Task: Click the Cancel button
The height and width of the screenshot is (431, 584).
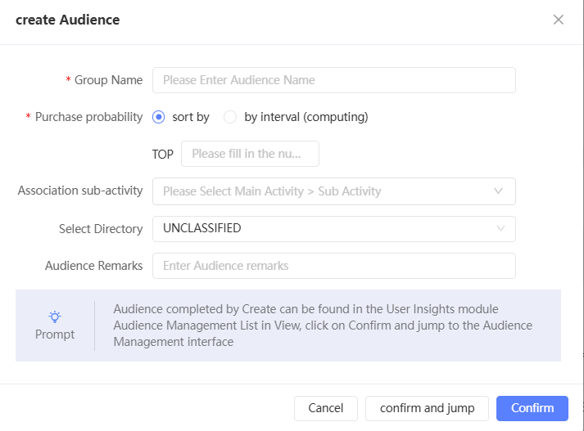Action: [325, 408]
